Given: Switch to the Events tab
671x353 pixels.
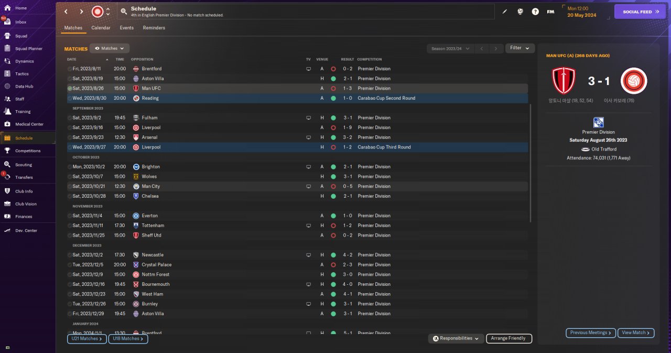Looking at the screenshot, I should click(127, 28).
